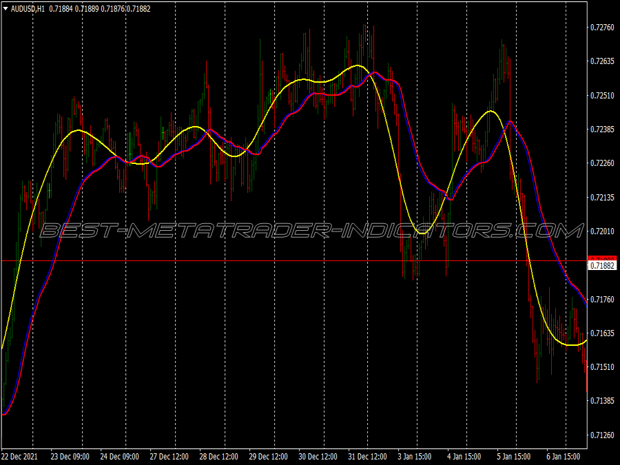Click the 0.72010 price axis label
Screen dimensions: 620x465
pos(602,231)
